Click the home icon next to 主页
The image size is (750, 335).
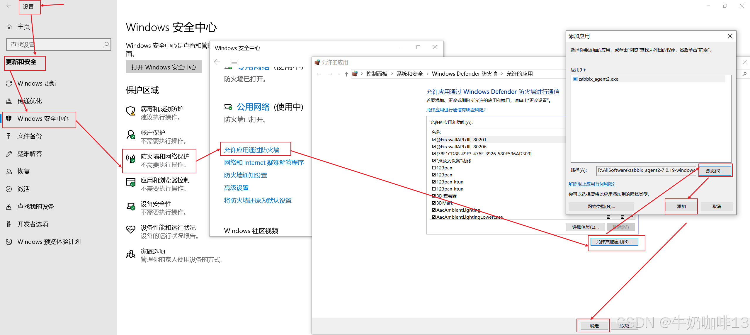(x=9, y=27)
